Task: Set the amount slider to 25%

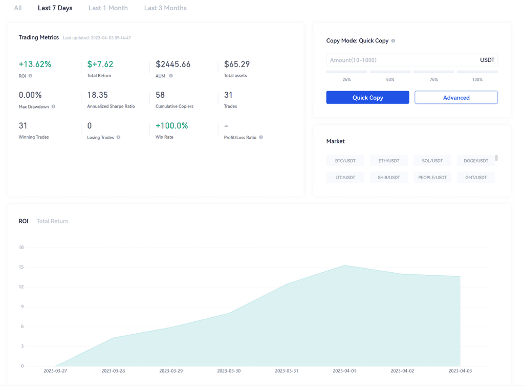Action: pos(346,72)
